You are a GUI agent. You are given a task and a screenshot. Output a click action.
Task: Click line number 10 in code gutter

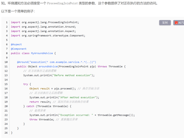(x=6, y=62)
